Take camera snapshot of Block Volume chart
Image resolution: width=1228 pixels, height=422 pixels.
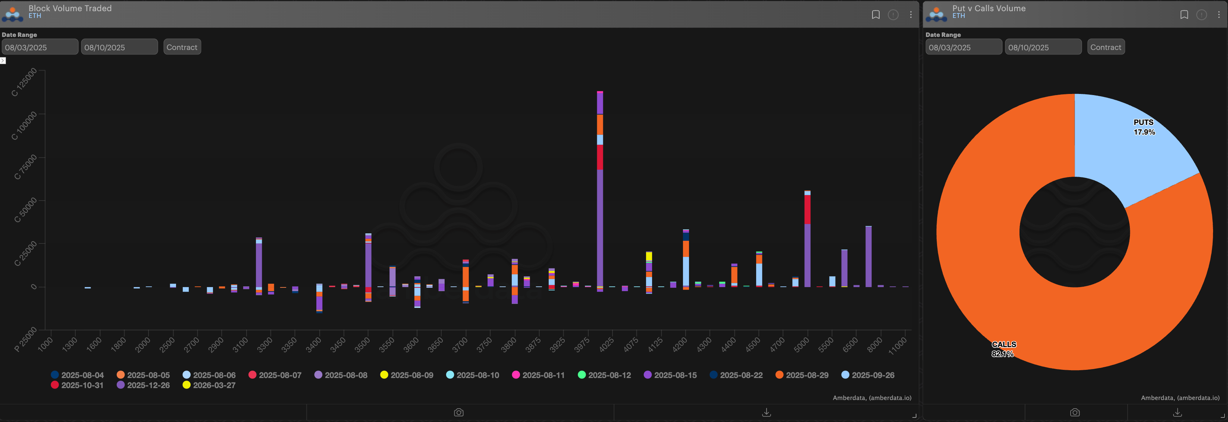458,412
